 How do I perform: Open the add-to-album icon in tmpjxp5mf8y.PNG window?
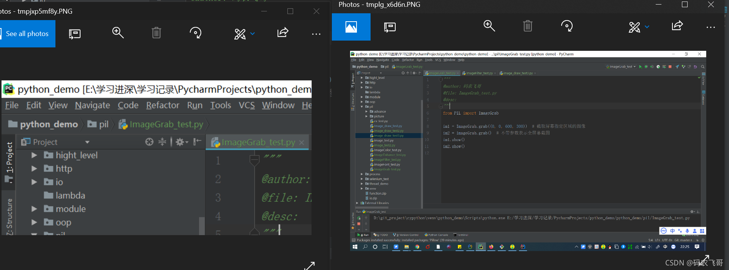coord(75,34)
